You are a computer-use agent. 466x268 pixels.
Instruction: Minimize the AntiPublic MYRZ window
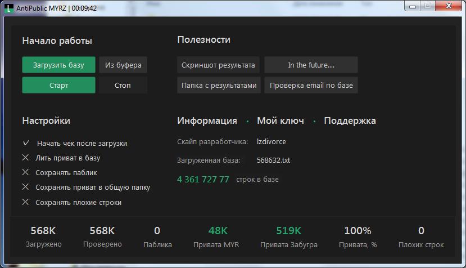pyautogui.click(x=413, y=6)
